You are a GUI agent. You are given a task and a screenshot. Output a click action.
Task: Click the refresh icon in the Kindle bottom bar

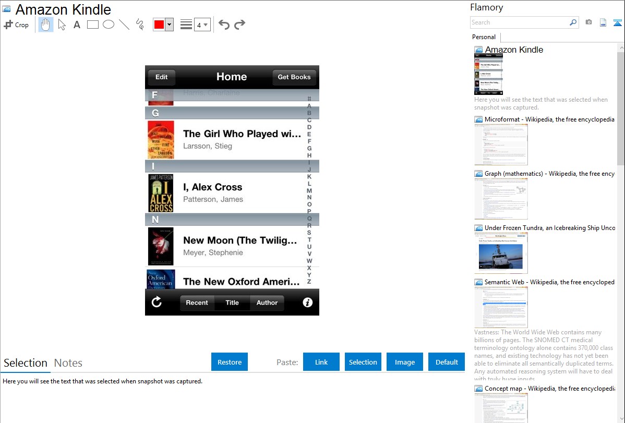(157, 302)
